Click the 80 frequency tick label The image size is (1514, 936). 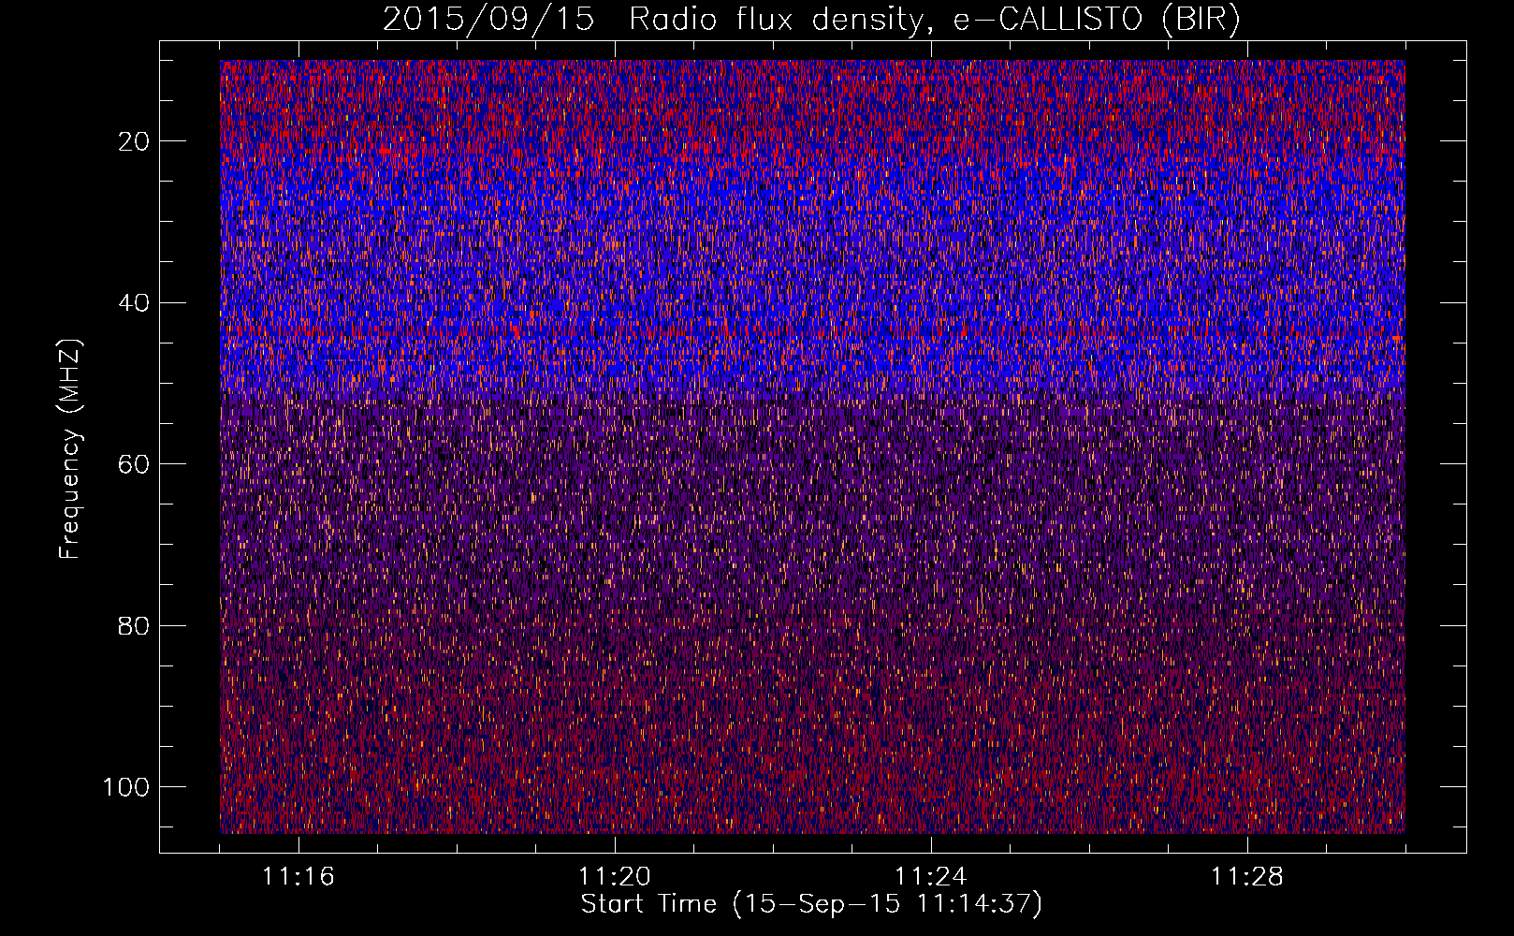136,625
